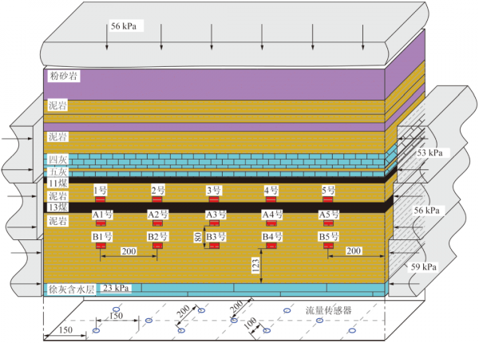Click the 13煤 coal seam label

point(57,207)
